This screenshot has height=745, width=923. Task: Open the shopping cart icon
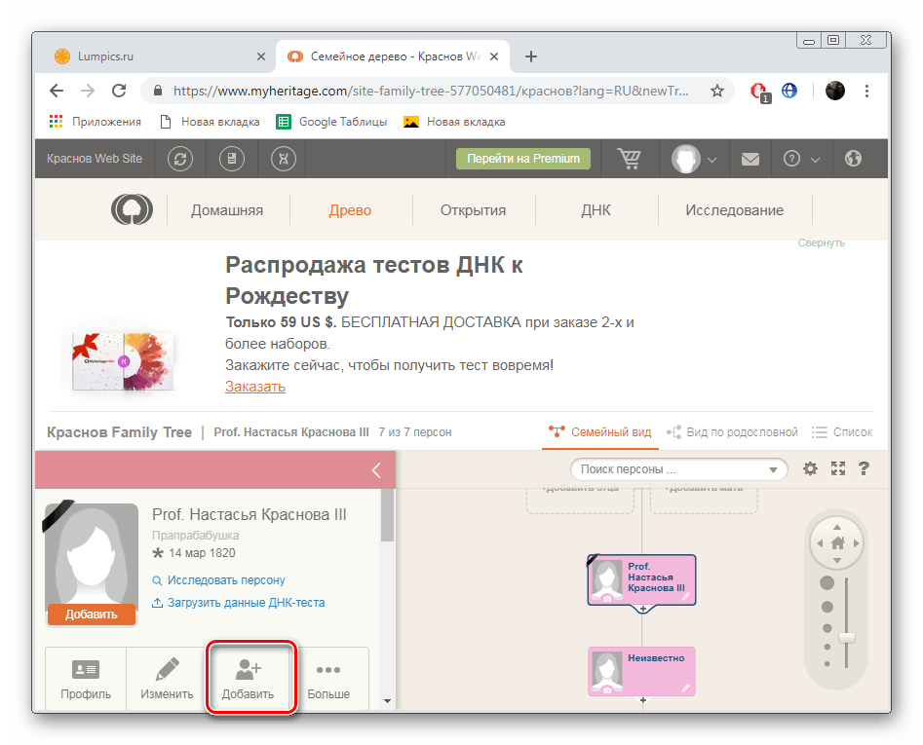[x=630, y=159]
